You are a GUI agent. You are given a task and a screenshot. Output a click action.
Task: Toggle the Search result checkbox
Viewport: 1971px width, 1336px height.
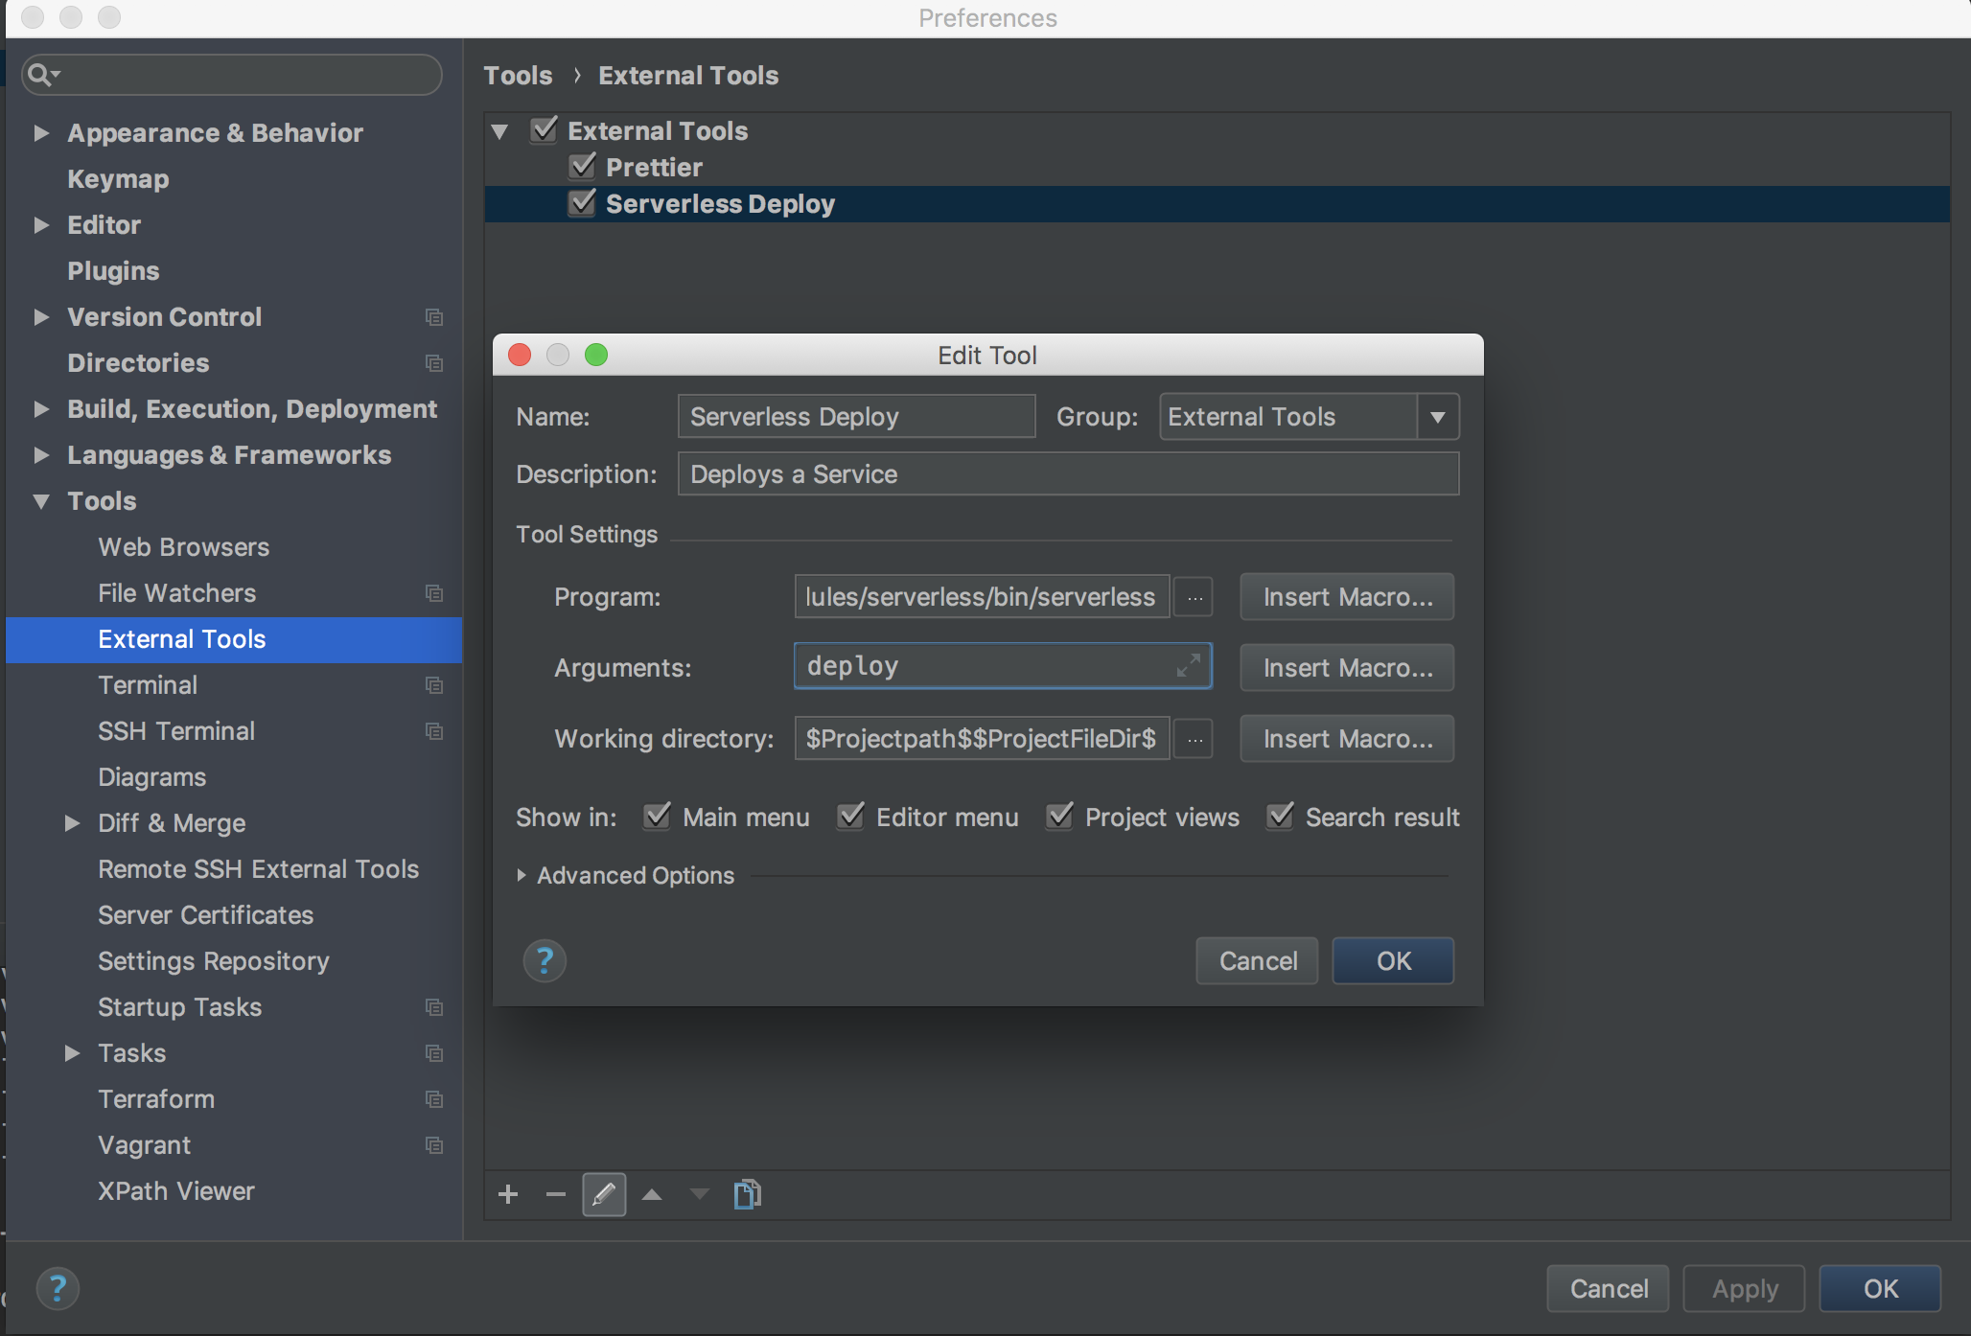click(x=1280, y=817)
